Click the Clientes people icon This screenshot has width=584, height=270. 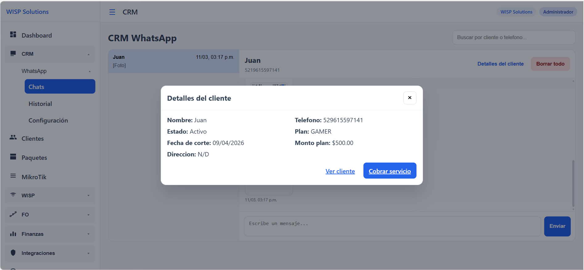point(13,138)
